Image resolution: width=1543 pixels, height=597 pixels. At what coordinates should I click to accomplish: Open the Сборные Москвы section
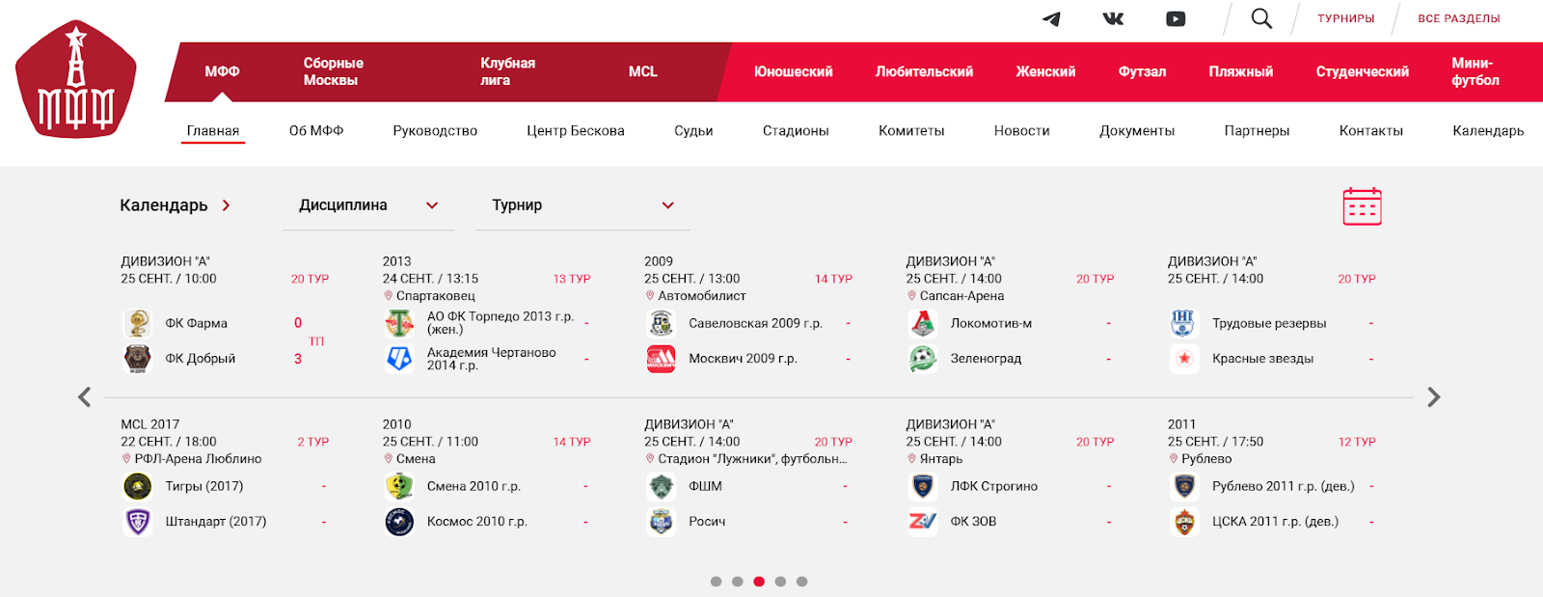coord(333,71)
